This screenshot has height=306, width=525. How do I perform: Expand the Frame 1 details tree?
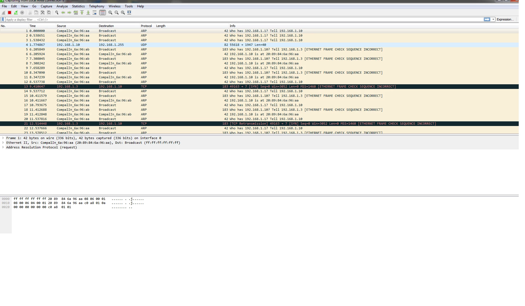[3, 138]
